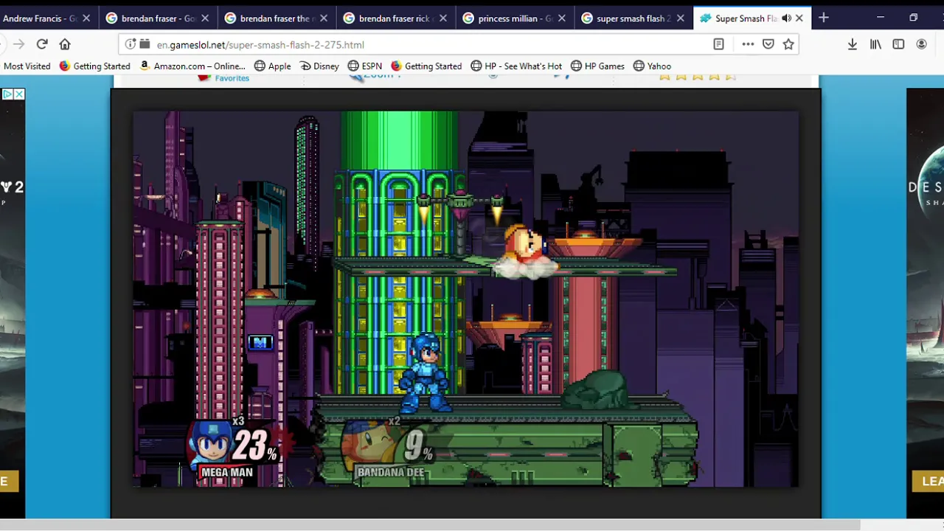Open the second Getting Started bookmark

point(426,66)
